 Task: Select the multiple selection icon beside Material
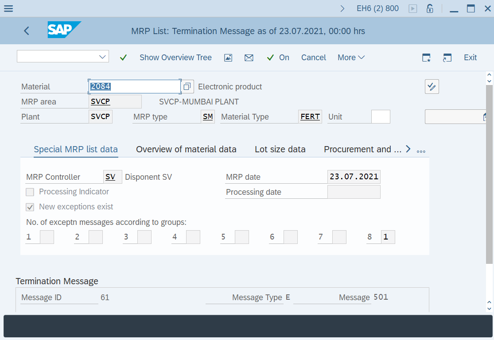click(187, 86)
